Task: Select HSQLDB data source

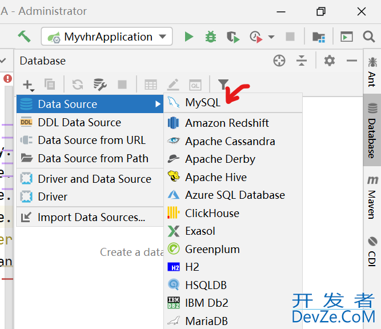Action: (233, 285)
